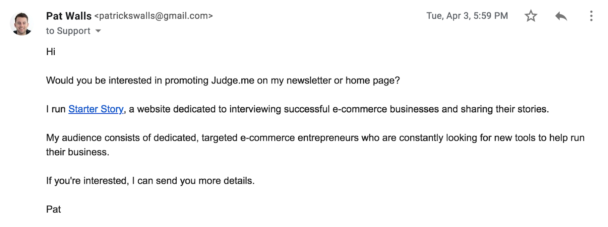This screenshot has width=608, height=227.
Task: Click the word "Judge.me" in the email
Action: (x=233, y=80)
